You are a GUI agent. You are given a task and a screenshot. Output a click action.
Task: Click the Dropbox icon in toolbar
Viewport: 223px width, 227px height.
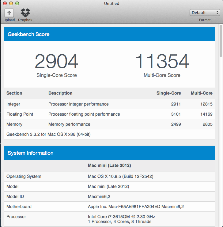point(25,13)
